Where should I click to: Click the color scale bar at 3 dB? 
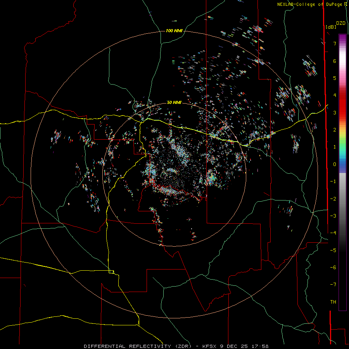342,112
